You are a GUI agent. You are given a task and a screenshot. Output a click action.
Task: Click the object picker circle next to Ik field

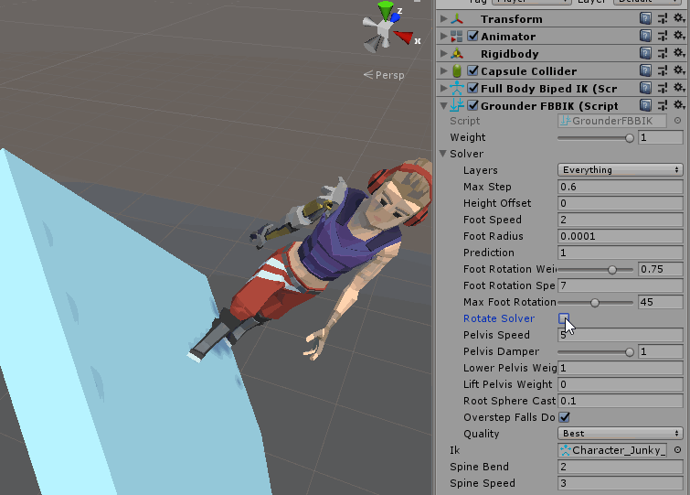pyautogui.click(x=678, y=449)
